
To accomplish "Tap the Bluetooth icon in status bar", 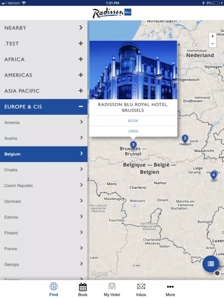I will (203, 3).
